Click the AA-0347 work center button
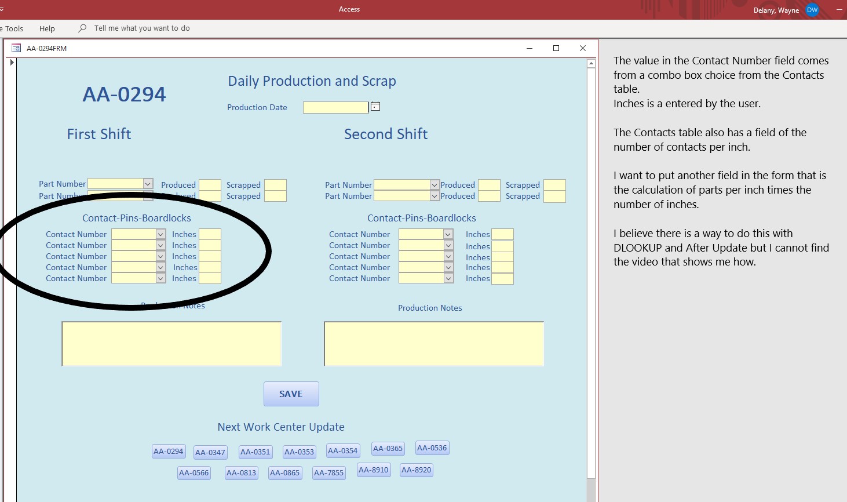This screenshot has height=502, width=847. click(x=210, y=452)
